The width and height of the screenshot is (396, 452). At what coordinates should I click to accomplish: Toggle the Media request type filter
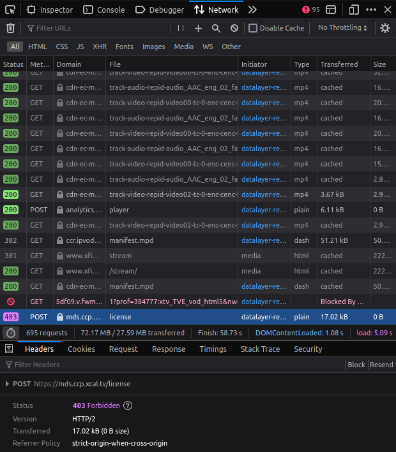[x=183, y=47]
